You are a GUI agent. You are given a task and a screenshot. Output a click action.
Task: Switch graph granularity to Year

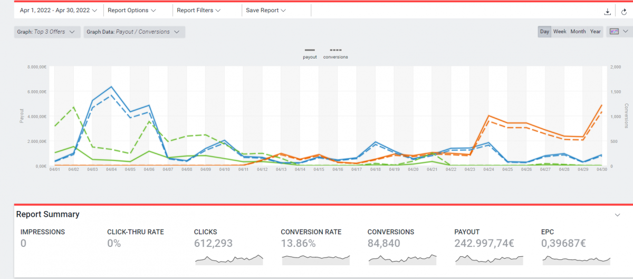click(x=596, y=32)
